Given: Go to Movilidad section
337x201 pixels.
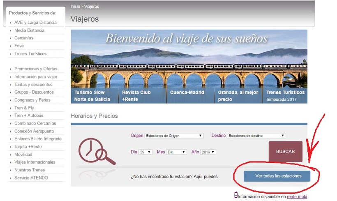Looking at the screenshot, I should pyautogui.click(x=23, y=155).
